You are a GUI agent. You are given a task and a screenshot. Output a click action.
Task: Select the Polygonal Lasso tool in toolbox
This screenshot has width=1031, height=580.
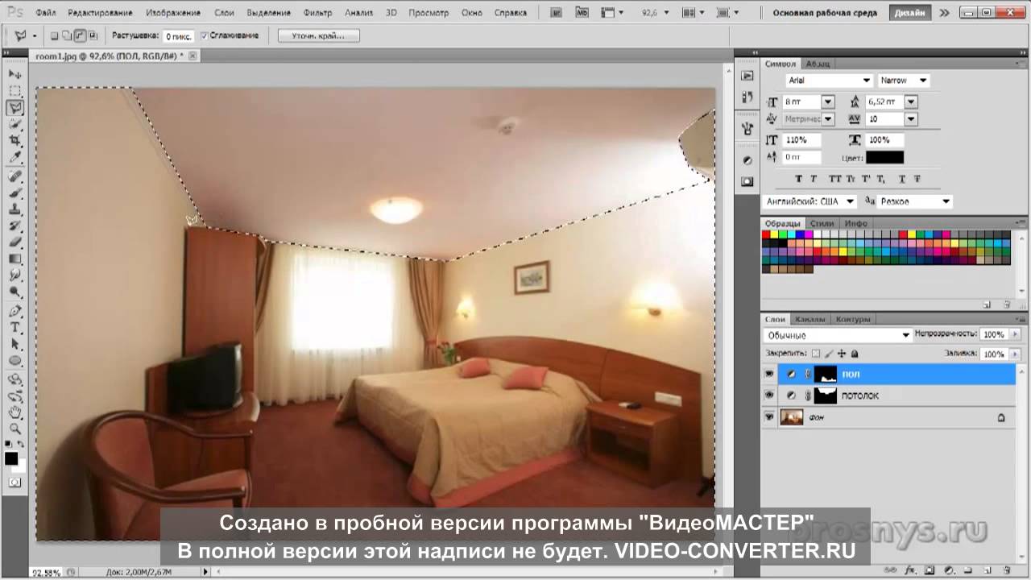[15, 108]
